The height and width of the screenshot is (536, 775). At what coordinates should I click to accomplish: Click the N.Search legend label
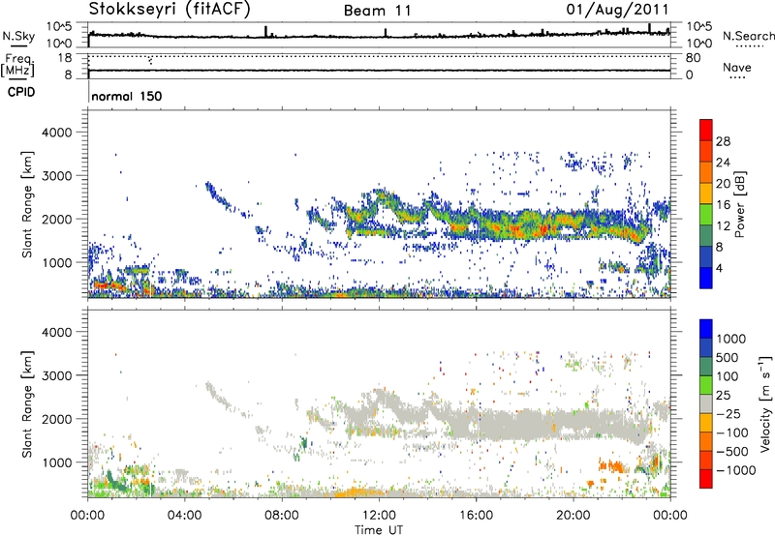(x=749, y=36)
